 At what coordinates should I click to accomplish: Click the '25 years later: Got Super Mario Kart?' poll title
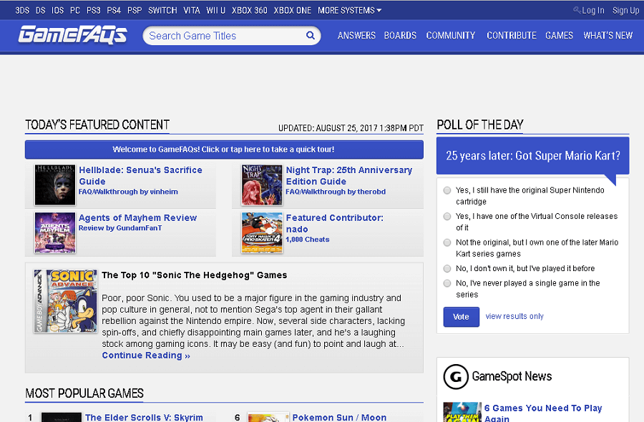pos(532,156)
